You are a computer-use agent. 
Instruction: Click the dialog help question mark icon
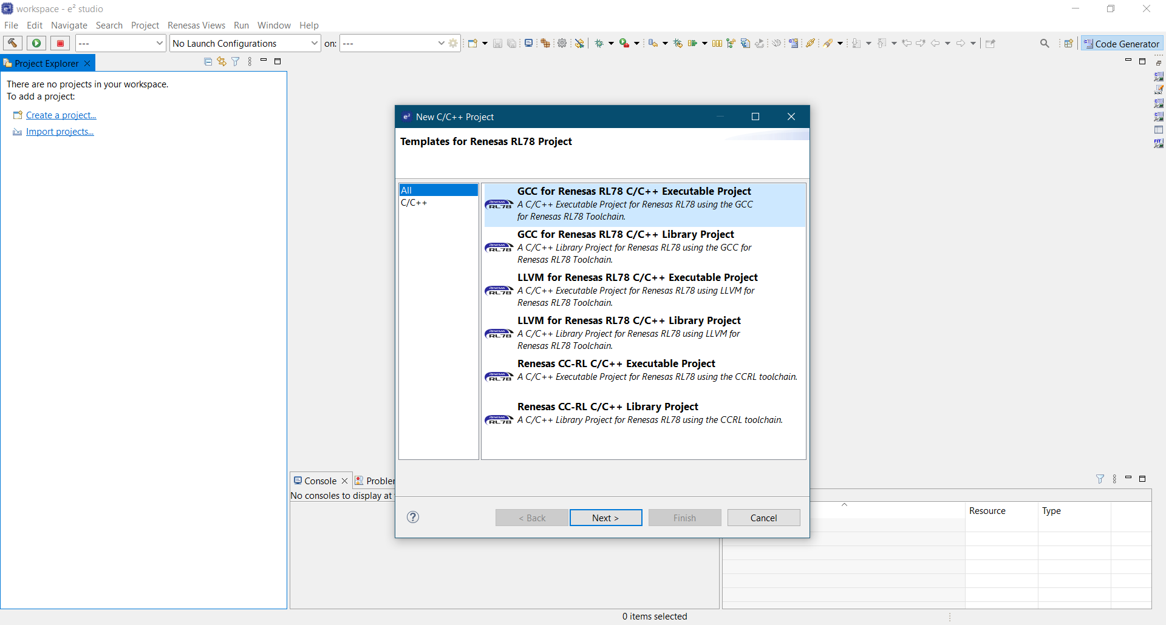[x=413, y=517]
